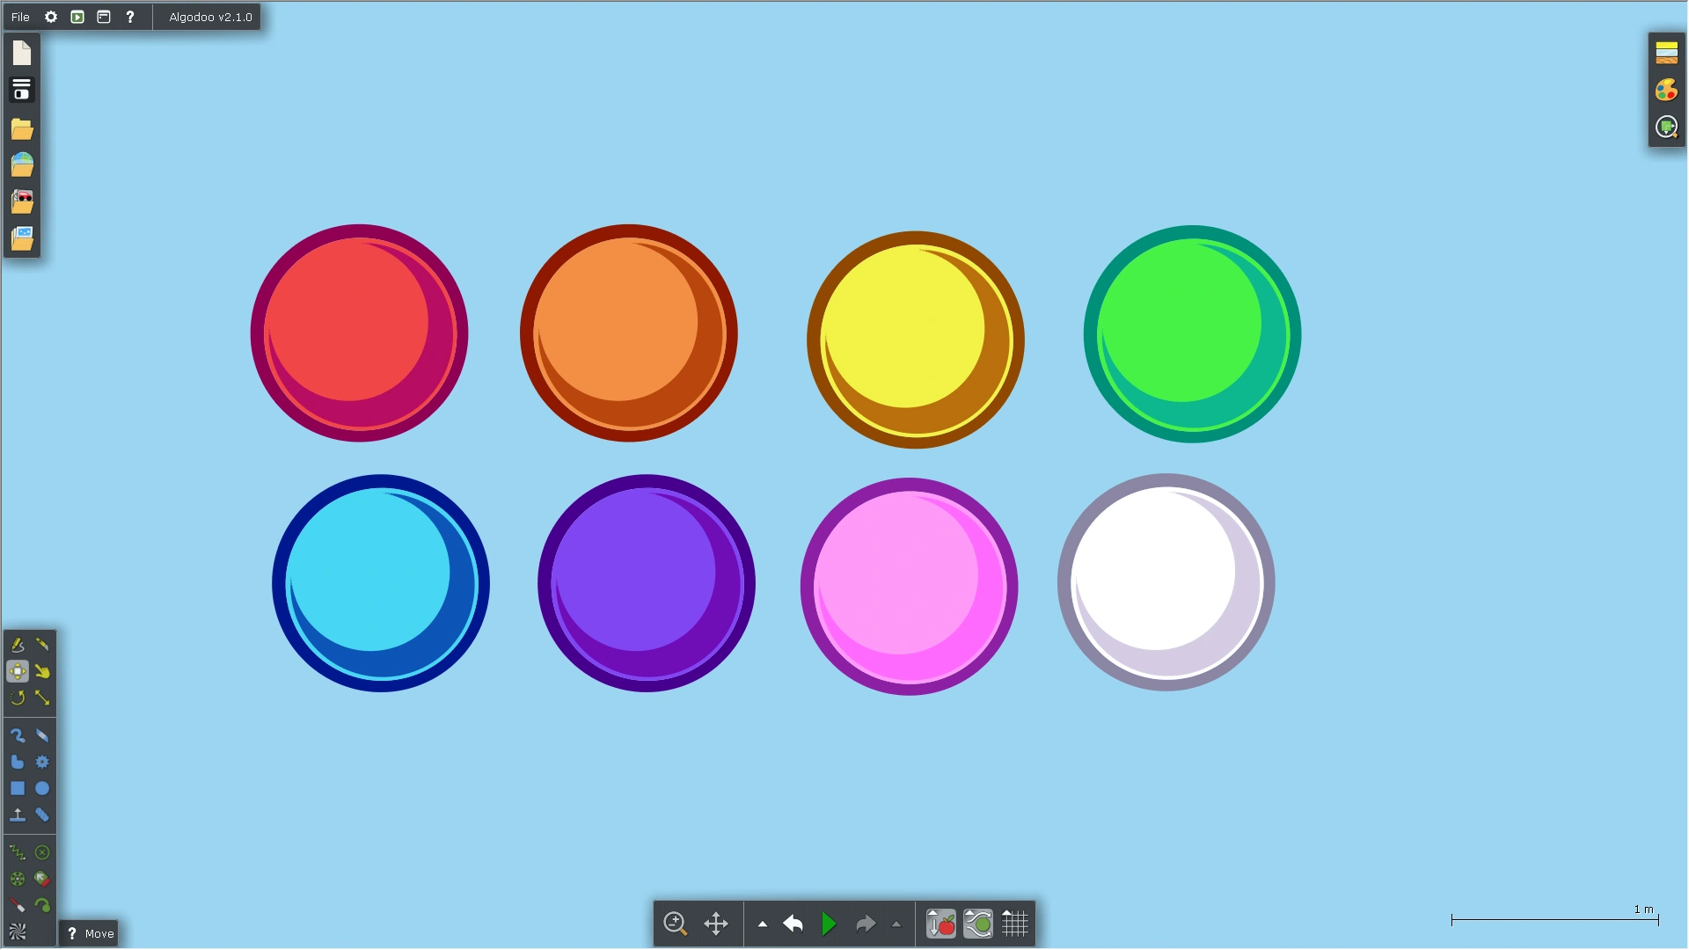Select the Sketch tool
This screenshot has width=1689, height=950.
(17, 645)
